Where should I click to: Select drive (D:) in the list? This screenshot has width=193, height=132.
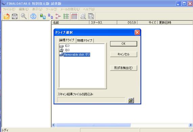tap(65, 50)
